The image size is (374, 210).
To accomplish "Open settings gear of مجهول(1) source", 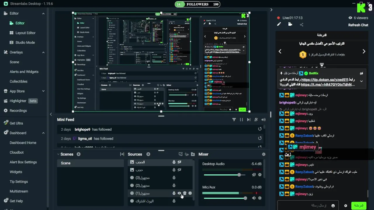I will coord(190,193).
